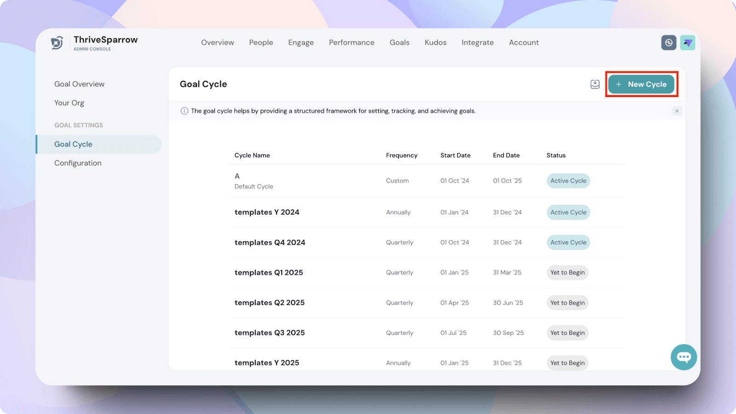
Task: Select Integrate in the top navigation
Action: tap(477, 42)
